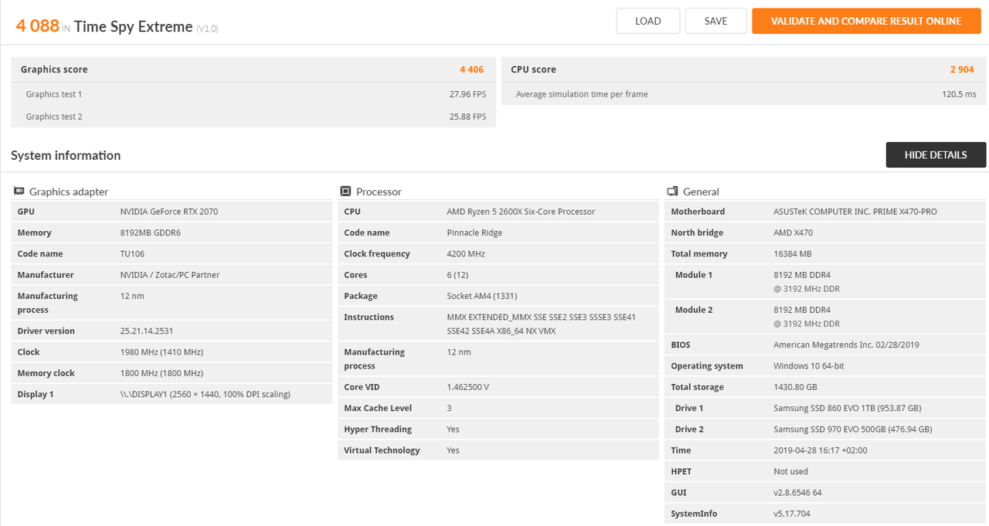Select the CPU score value 2 904
This screenshot has width=989, height=526.
962,70
